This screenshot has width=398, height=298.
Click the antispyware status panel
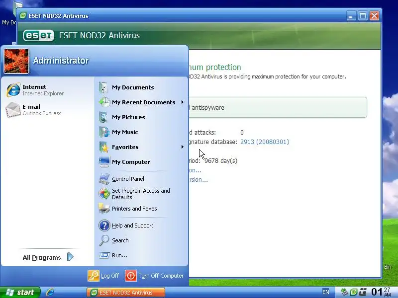click(x=278, y=107)
